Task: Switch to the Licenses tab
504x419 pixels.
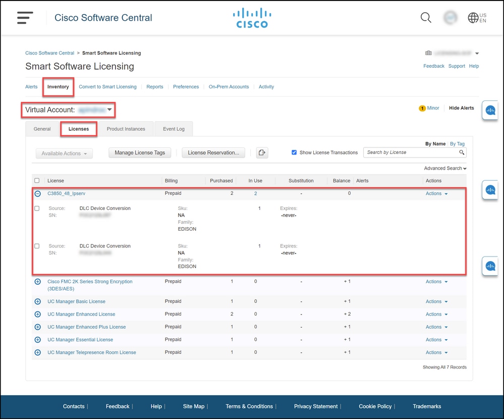Action: 78,129
